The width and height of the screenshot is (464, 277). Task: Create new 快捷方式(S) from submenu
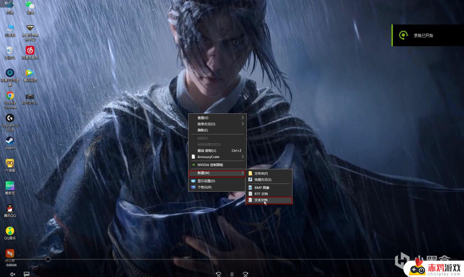pyautogui.click(x=269, y=180)
